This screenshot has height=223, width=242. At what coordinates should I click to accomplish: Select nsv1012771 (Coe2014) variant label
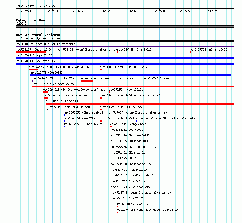coord(46,72)
